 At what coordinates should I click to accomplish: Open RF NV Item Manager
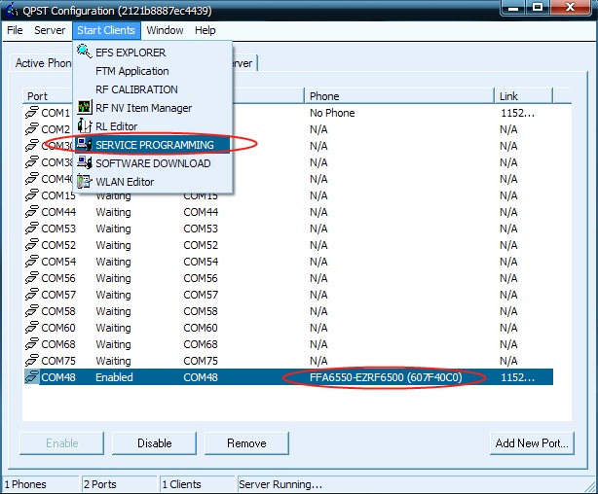[153, 108]
